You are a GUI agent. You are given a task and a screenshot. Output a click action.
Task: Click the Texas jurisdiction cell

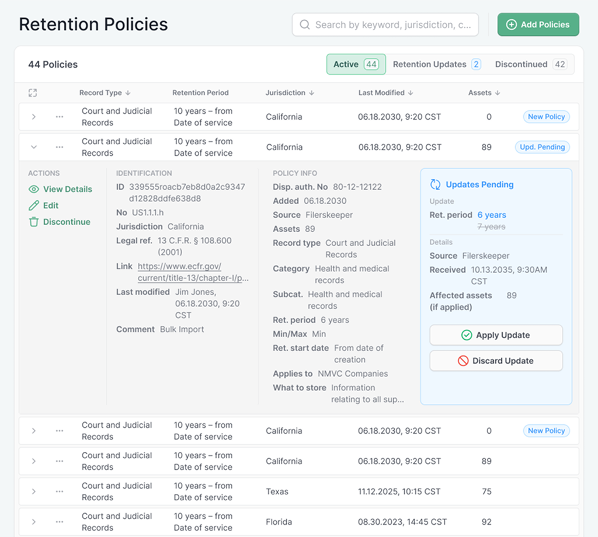tap(277, 491)
